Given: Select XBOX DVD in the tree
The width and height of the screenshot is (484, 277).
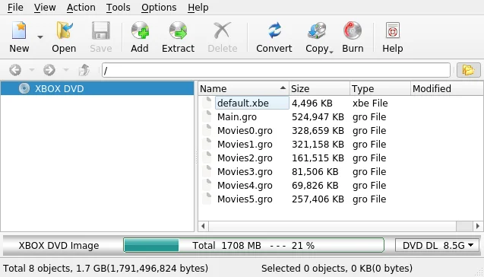Looking at the screenshot, I should [x=97, y=88].
